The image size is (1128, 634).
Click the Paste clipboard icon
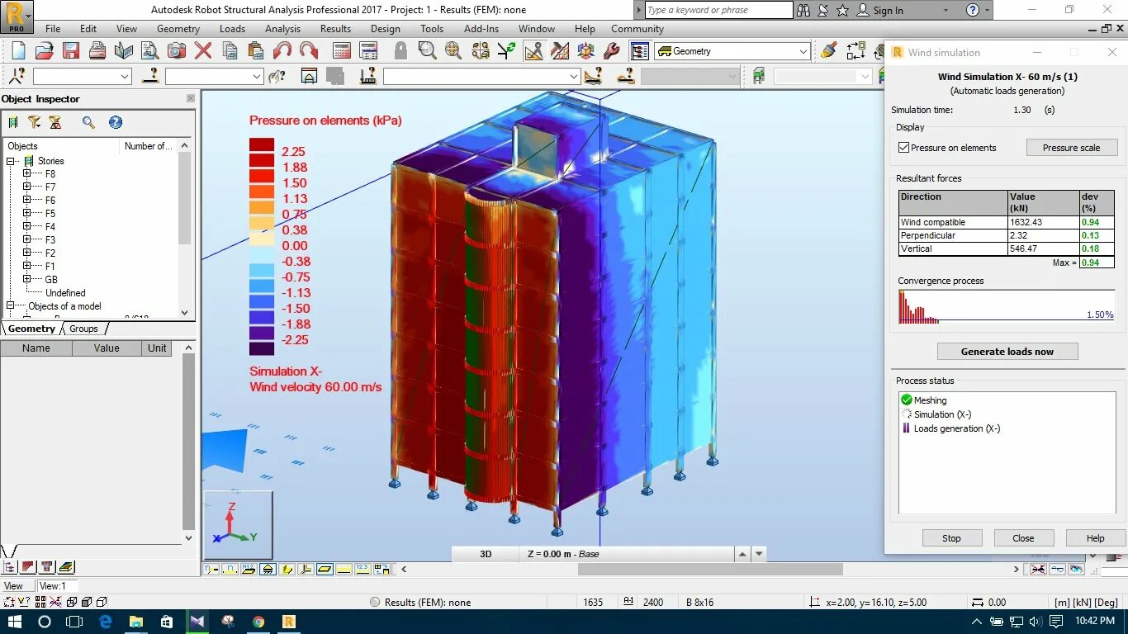(256, 50)
